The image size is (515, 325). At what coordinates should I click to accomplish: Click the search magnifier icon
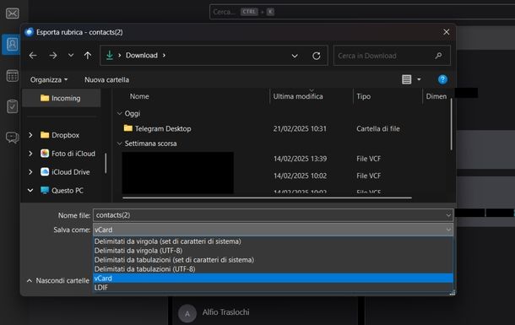438,56
